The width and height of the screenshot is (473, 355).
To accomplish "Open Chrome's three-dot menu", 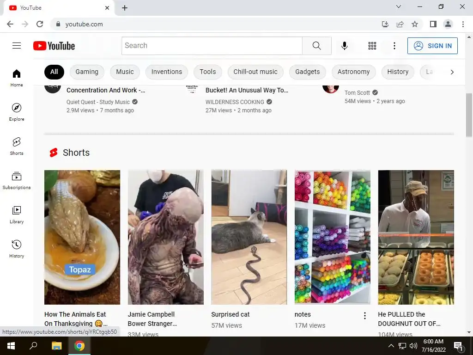I will click(x=463, y=24).
